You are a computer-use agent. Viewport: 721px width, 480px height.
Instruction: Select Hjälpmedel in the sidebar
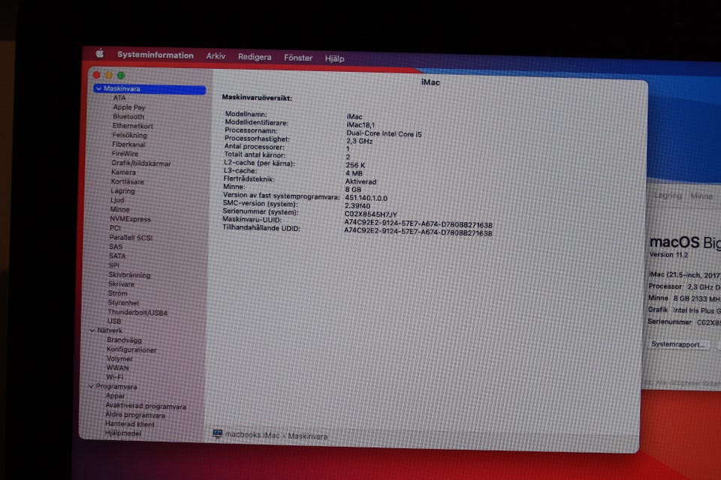(123, 433)
